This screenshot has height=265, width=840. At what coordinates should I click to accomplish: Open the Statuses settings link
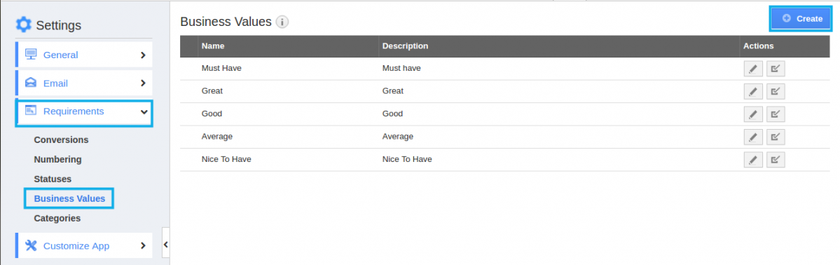click(x=53, y=179)
